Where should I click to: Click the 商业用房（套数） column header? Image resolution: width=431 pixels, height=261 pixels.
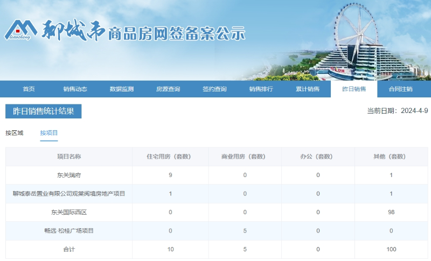[245, 157]
